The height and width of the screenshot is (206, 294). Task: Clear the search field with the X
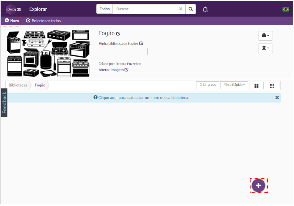point(181,9)
